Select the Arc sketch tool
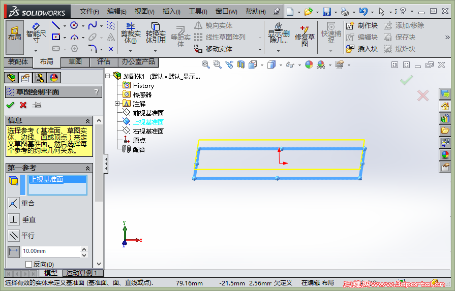Viewport: 455px width, 291px height. click(x=74, y=37)
